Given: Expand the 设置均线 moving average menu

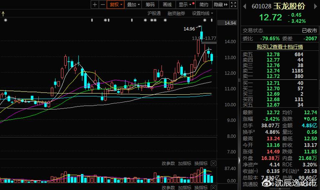Looking at the screenshot, I should (x=202, y=13).
